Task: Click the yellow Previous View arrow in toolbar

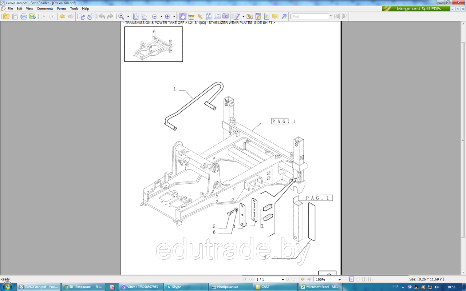Action: click(62, 16)
